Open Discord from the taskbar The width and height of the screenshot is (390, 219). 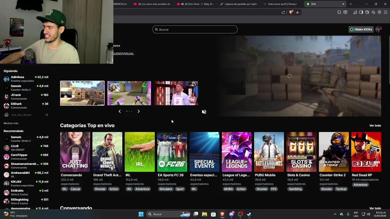[231, 214]
